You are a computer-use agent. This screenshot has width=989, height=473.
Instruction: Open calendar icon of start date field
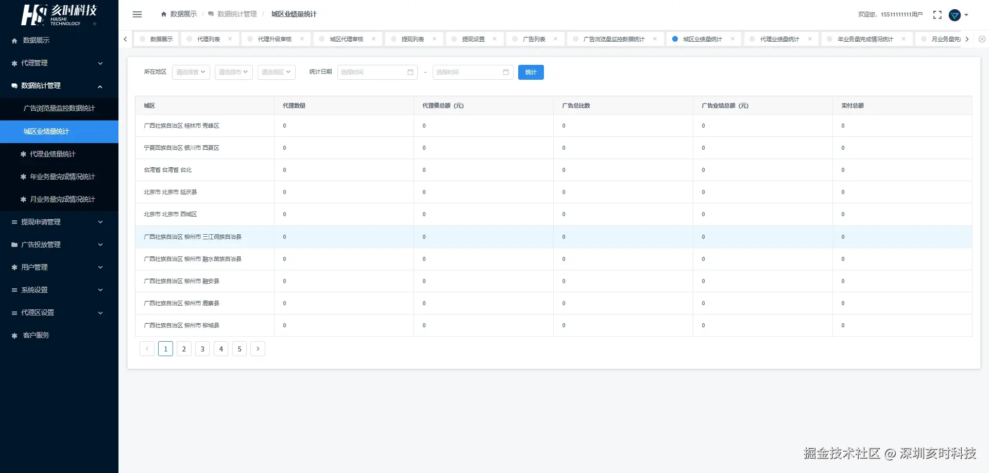[x=411, y=72]
